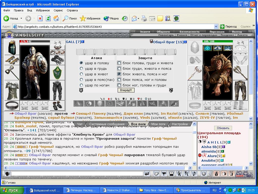Open the Файл menu
The image size is (258, 194).
click(x=7, y=10)
